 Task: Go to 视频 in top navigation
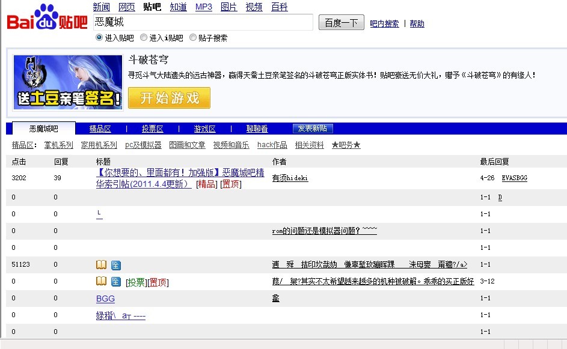[x=254, y=7]
